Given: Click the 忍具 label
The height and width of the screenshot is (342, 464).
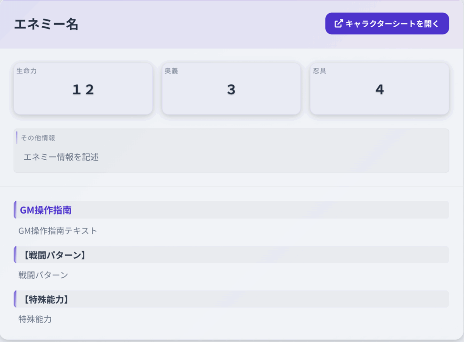Looking at the screenshot, I should (319, 71).
